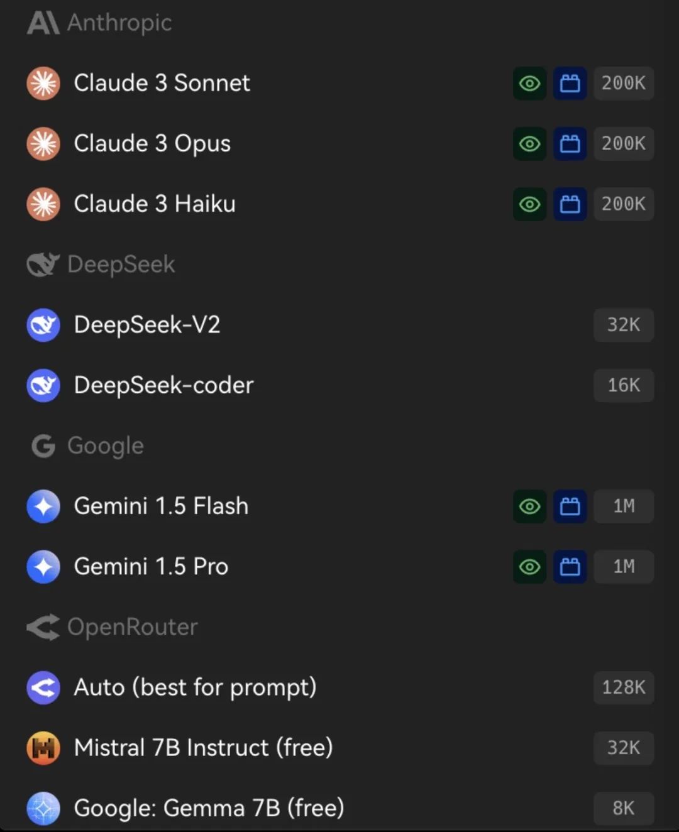Click the Claude 3 Sonnet model icon
Viewport: 679px width, 832px height.
(x=43, y=84)
